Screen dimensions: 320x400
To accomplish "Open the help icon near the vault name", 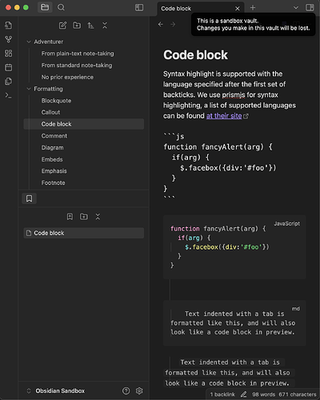I will pyautogui.click(x=126, y=390).
